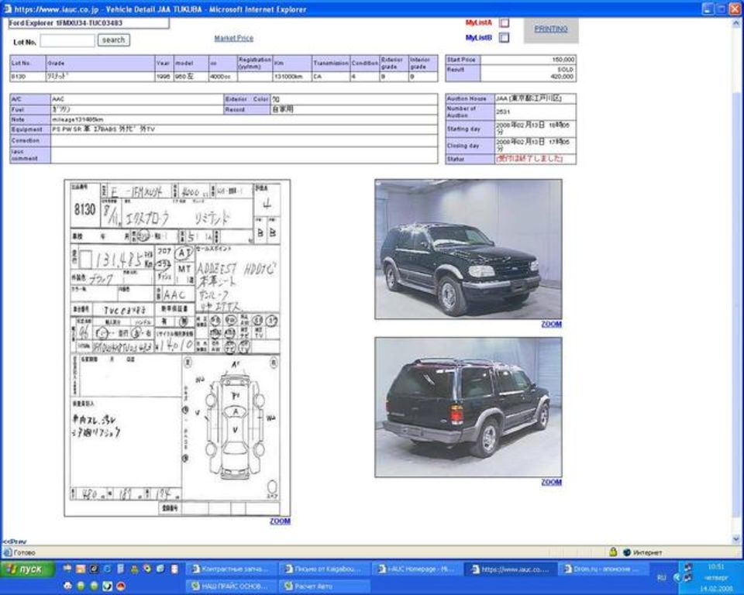The height and width of the screenshot is (595, 744).
Task: Click the Готово status bar text
Action: [x=24, y=552]
